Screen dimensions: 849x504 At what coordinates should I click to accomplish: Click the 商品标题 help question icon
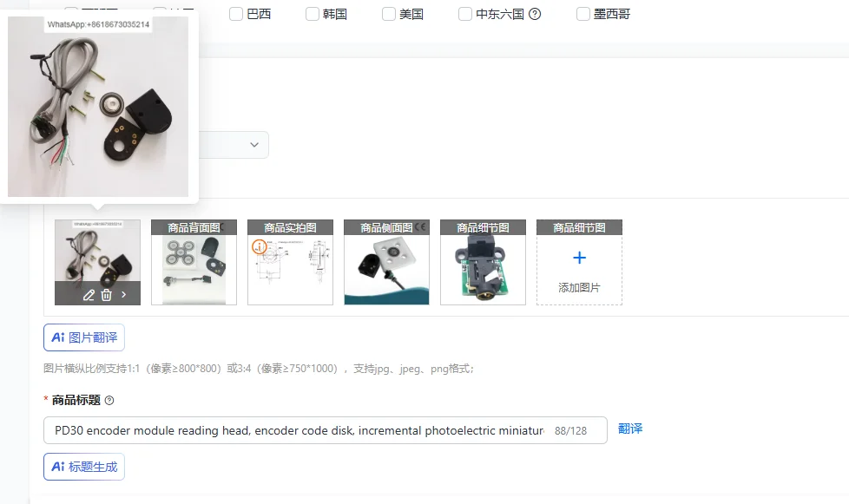click(109, 401)
